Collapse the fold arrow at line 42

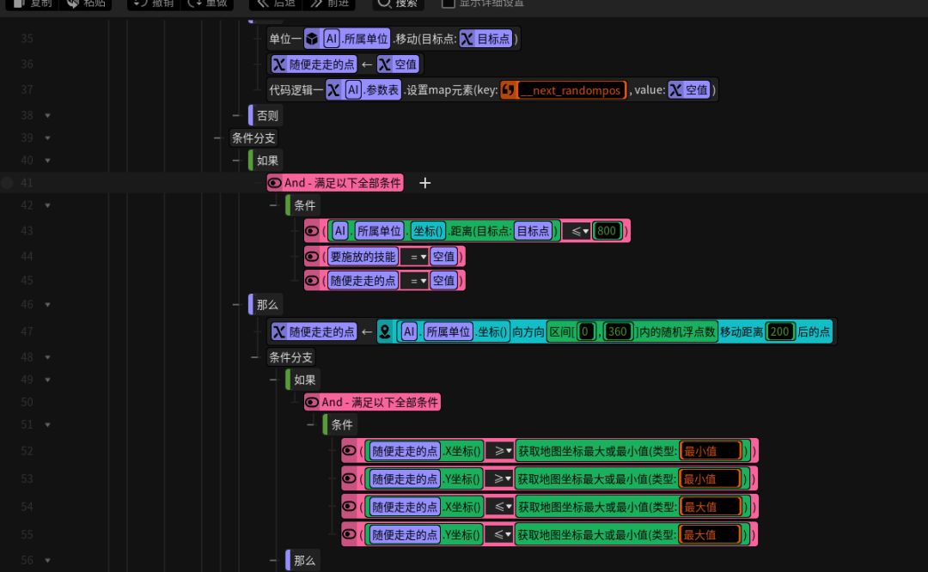tap(47, 205)
